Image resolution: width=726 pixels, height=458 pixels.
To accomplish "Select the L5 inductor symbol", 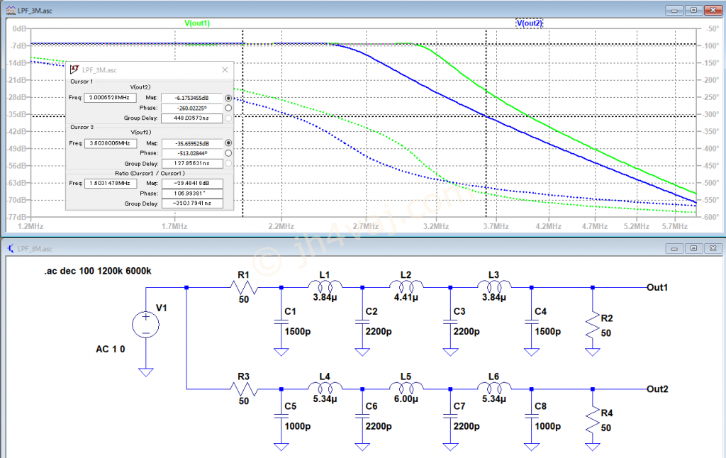I will [406, 388].
